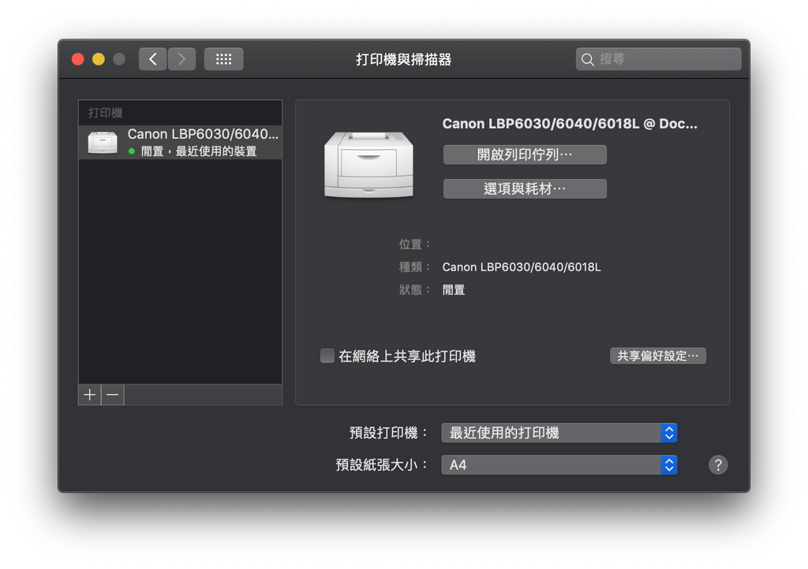The height and width of the screenshot is (569, 808).
Task: Minimize the window with yellow button
Action: [x=99, y=59]
